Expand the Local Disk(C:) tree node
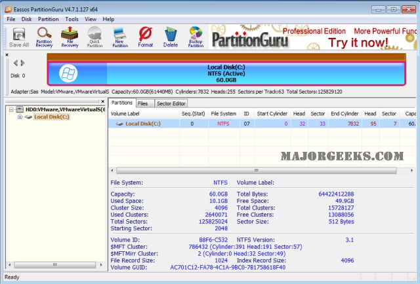 point(20,117)
